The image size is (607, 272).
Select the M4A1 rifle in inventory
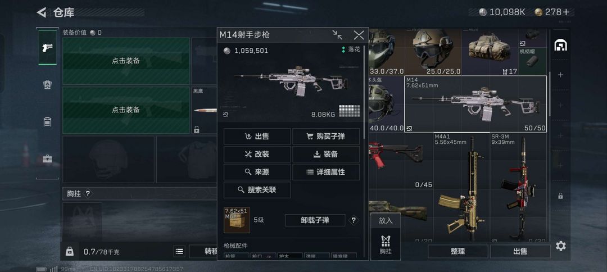click(461, 187)
